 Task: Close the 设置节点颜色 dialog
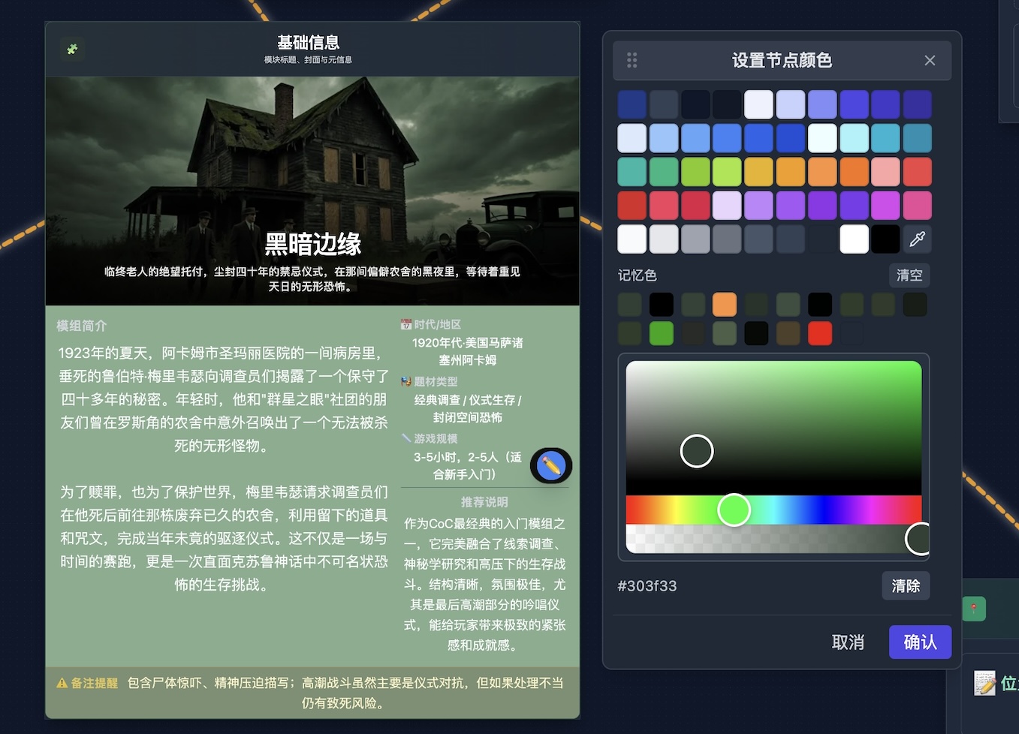[930, 61]
